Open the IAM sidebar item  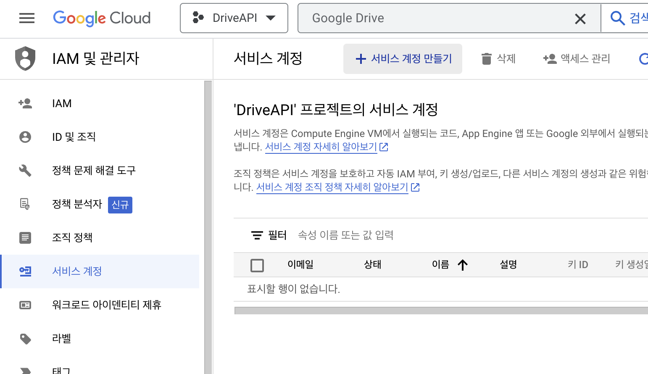[100, 103]
